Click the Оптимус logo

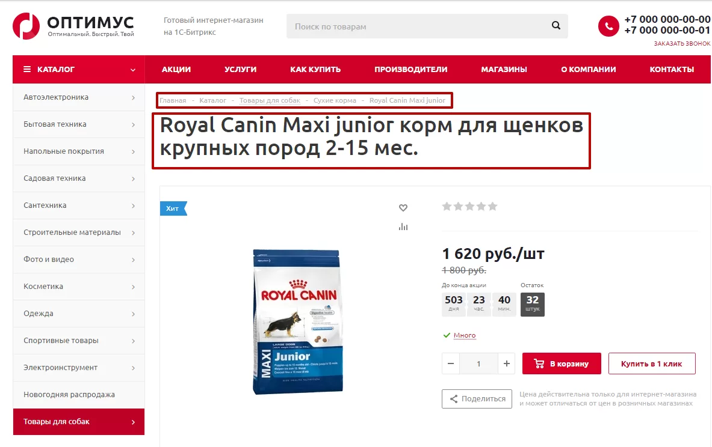pos(73,26)
